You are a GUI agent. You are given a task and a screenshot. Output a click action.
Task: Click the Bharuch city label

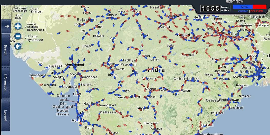(85, 85)
